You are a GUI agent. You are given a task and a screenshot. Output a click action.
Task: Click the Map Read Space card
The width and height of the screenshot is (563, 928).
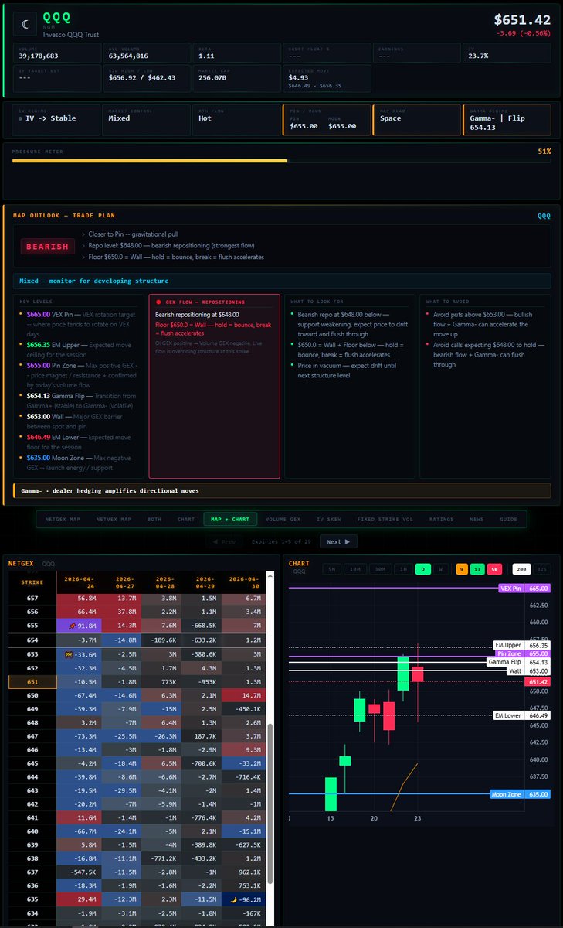pos(416,120)
